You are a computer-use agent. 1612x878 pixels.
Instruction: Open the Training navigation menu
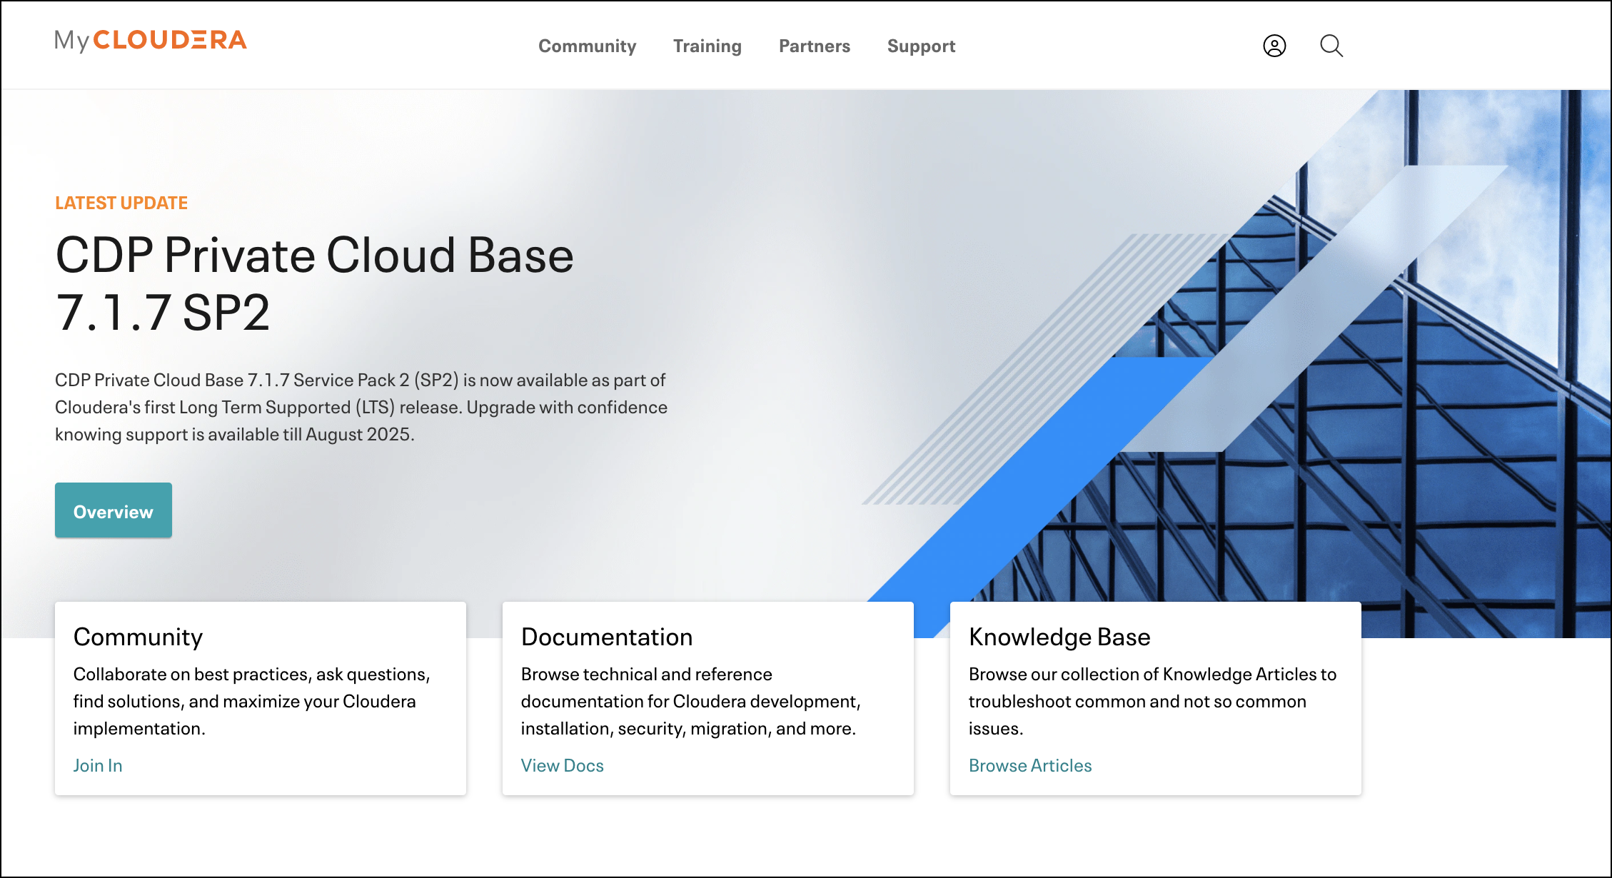pos(707,46)
